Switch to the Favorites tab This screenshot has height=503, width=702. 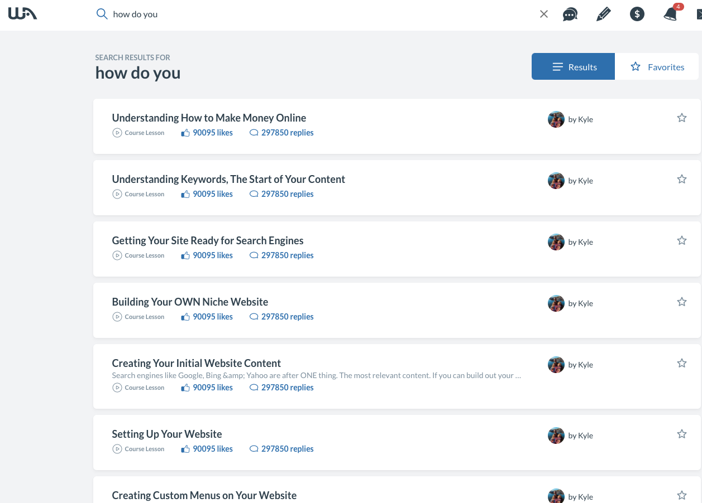click(x=657, y=66)
